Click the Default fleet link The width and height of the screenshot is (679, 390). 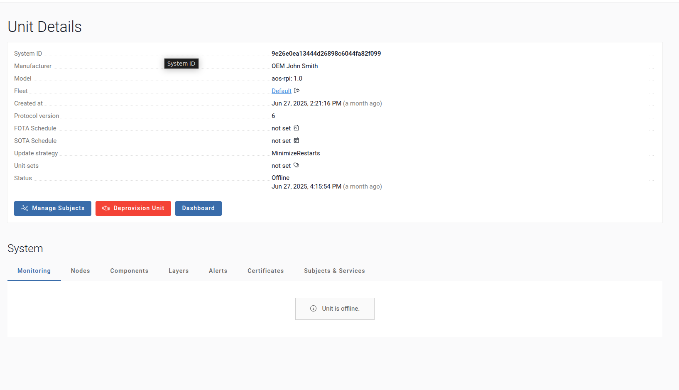tap(281, 91)
